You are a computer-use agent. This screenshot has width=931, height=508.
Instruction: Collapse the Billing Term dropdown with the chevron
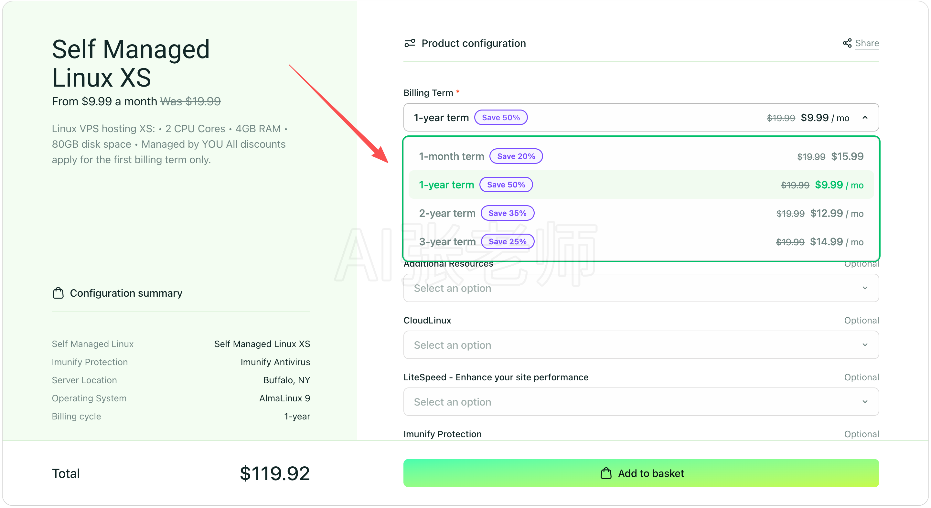tap(865, 117)
